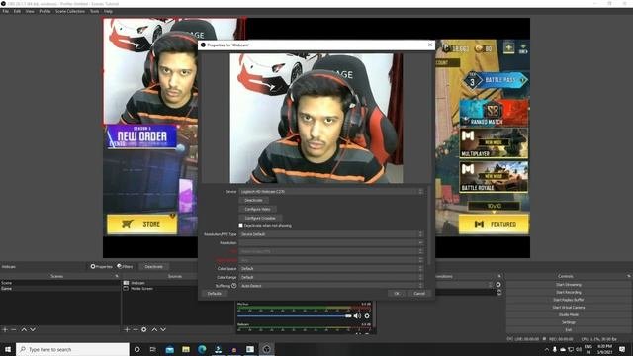Click Configure Crossbar button

click(260, 218)
